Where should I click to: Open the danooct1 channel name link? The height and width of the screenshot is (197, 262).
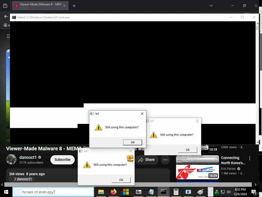28,157
